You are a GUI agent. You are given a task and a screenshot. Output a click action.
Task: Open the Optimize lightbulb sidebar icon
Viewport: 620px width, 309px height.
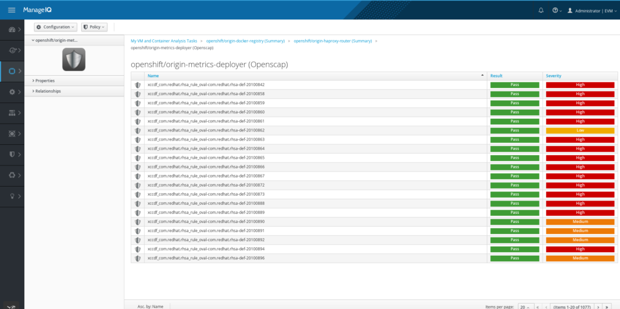point(12,196)
